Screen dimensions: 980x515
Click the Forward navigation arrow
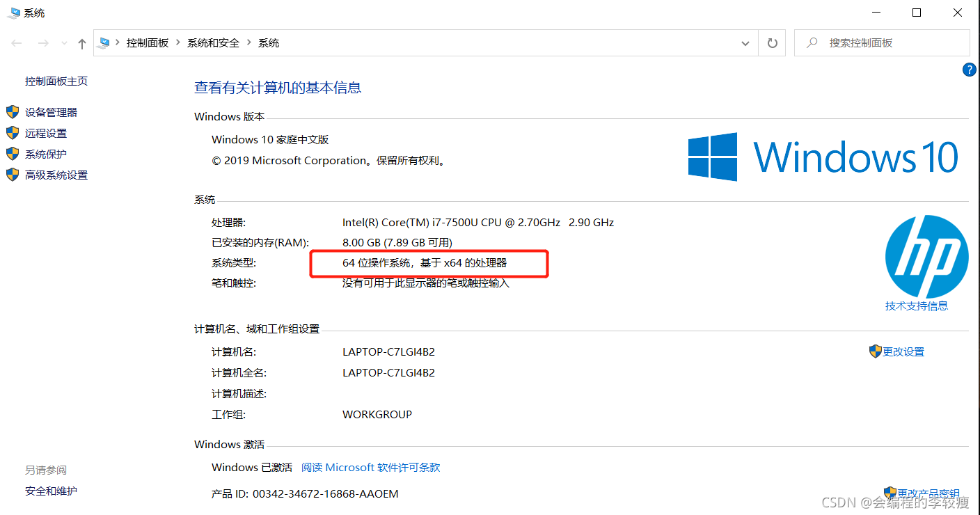(43, 43)
